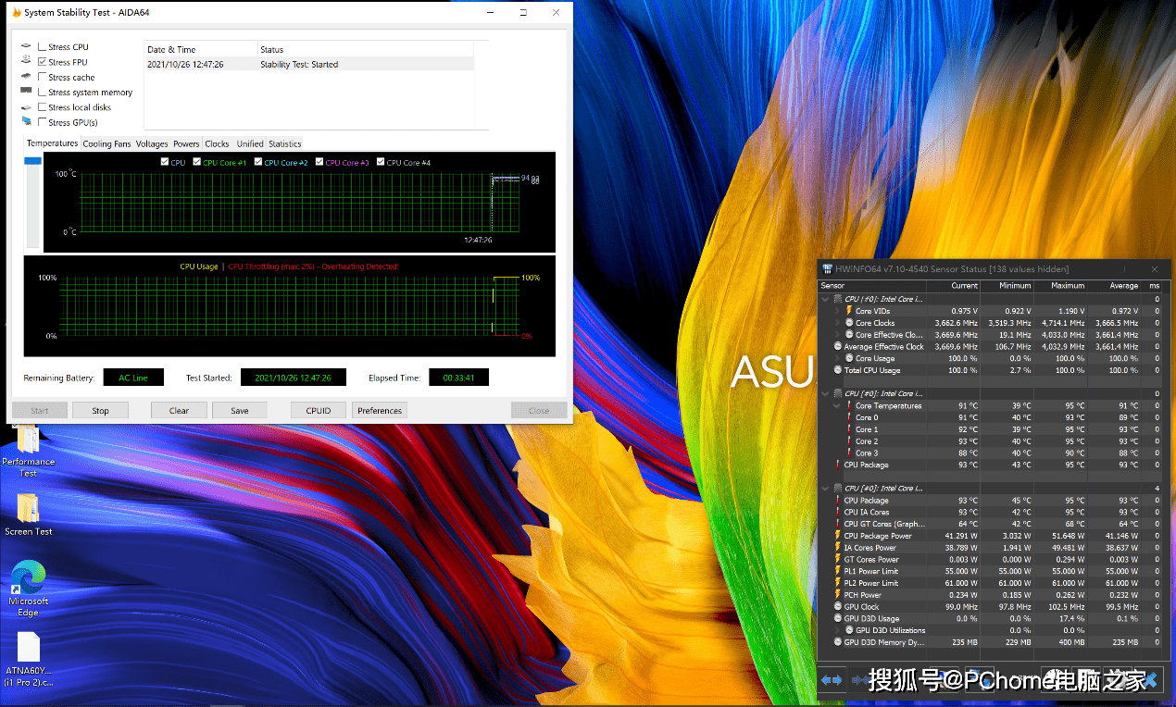Click the vertical slider beside temperature graph
This screenshot has width=1176, height=707.
tap(32, 203)
